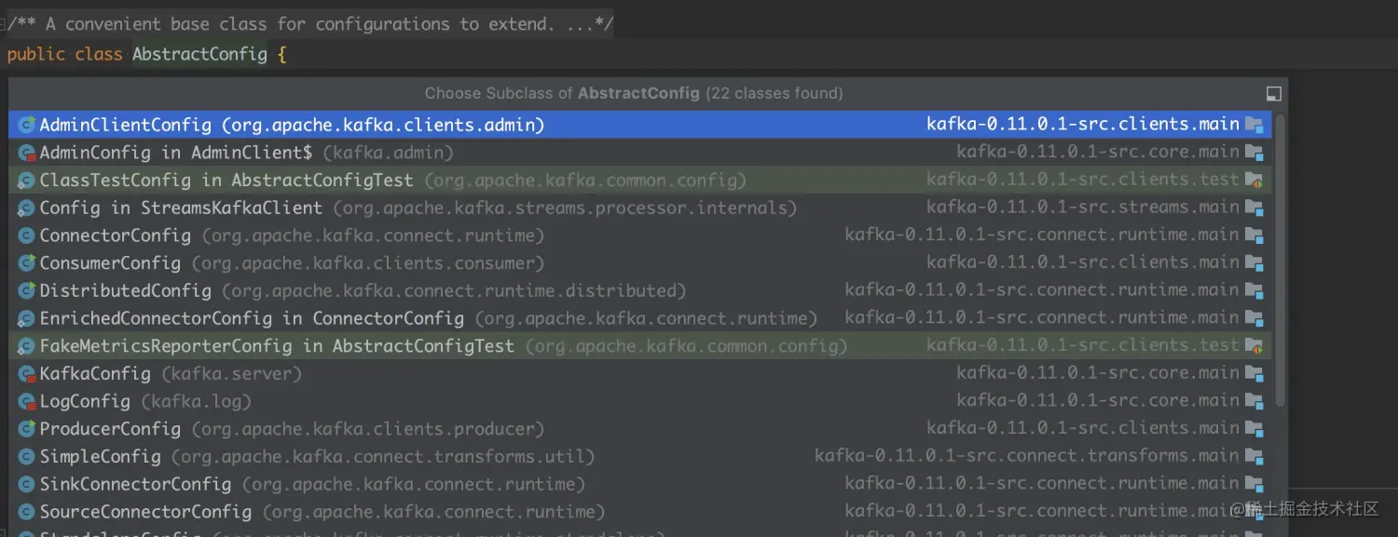Screen dimensions: 1398x537
Task: Click the class icon beside KafkaConfig
Action: tap(27, 373)
